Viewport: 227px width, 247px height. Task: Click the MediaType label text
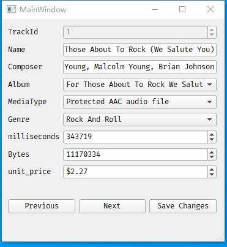pyautogui.click(x=28, y=102)
